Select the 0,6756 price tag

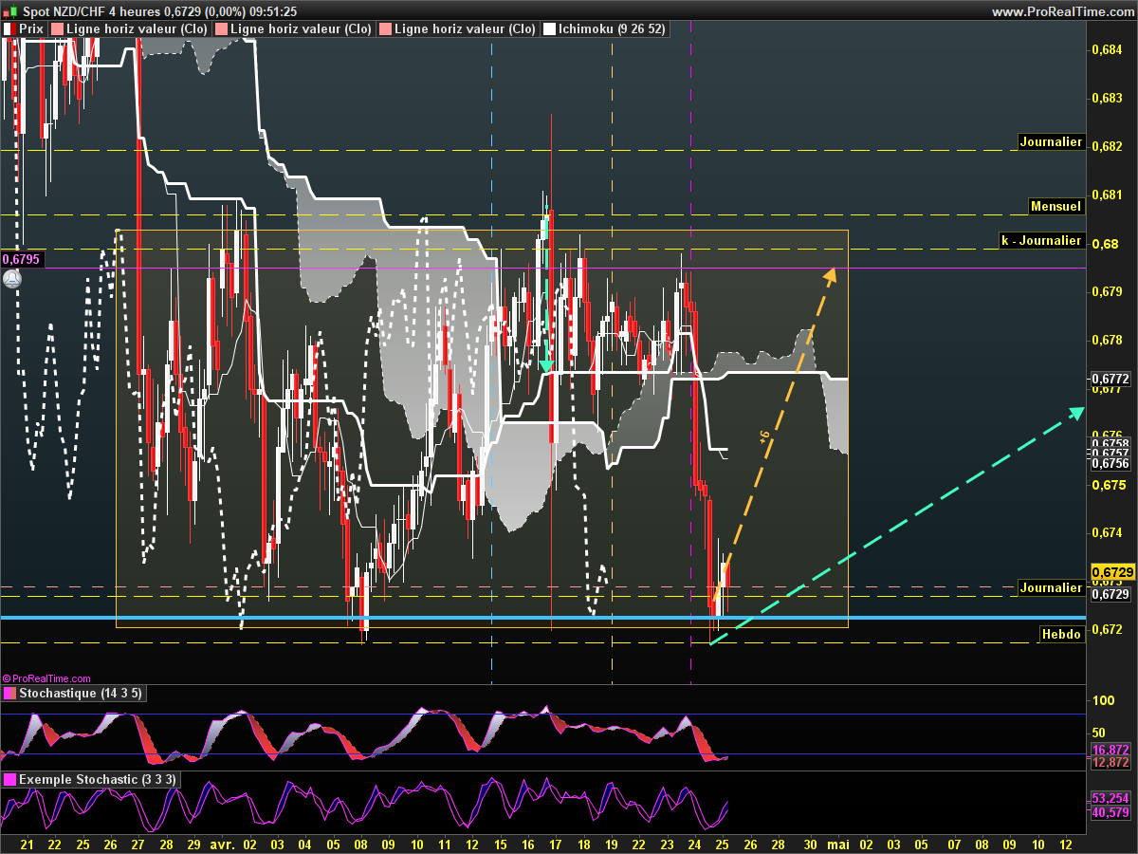coord(1110,463)
